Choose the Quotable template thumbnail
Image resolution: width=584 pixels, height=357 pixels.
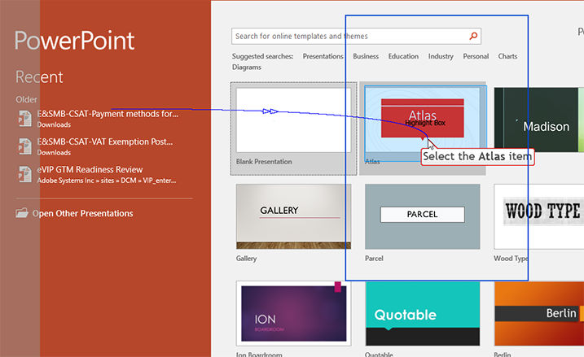click(423, 313)
